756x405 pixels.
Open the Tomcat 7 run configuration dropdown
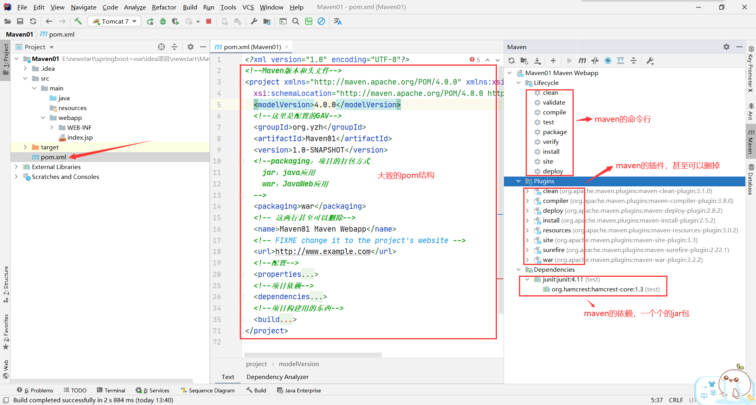coord(115,21)
